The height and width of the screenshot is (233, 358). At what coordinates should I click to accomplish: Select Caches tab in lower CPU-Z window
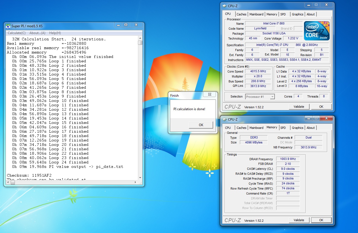coord(242,128)
